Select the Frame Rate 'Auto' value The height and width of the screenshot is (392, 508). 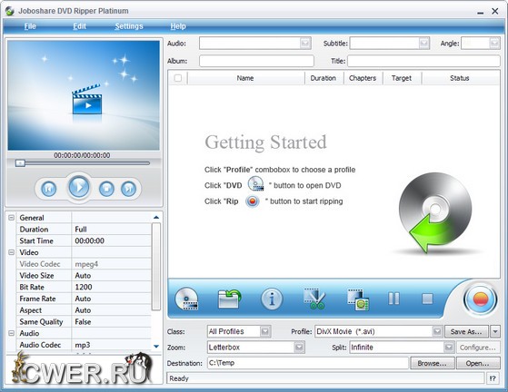tap(111, 299)
